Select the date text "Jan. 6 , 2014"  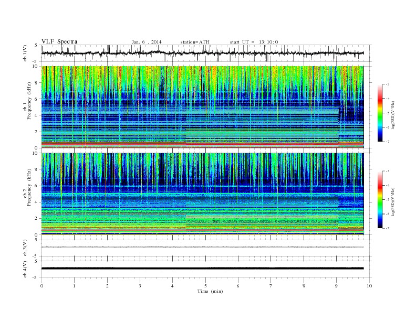[147, 42]
